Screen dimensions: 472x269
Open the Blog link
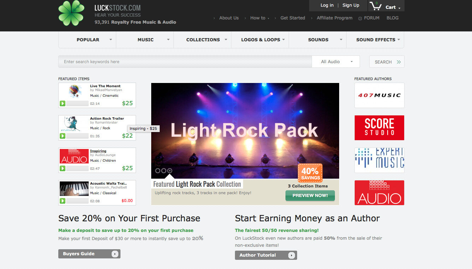pyautogui.click(x=393, y=18)
